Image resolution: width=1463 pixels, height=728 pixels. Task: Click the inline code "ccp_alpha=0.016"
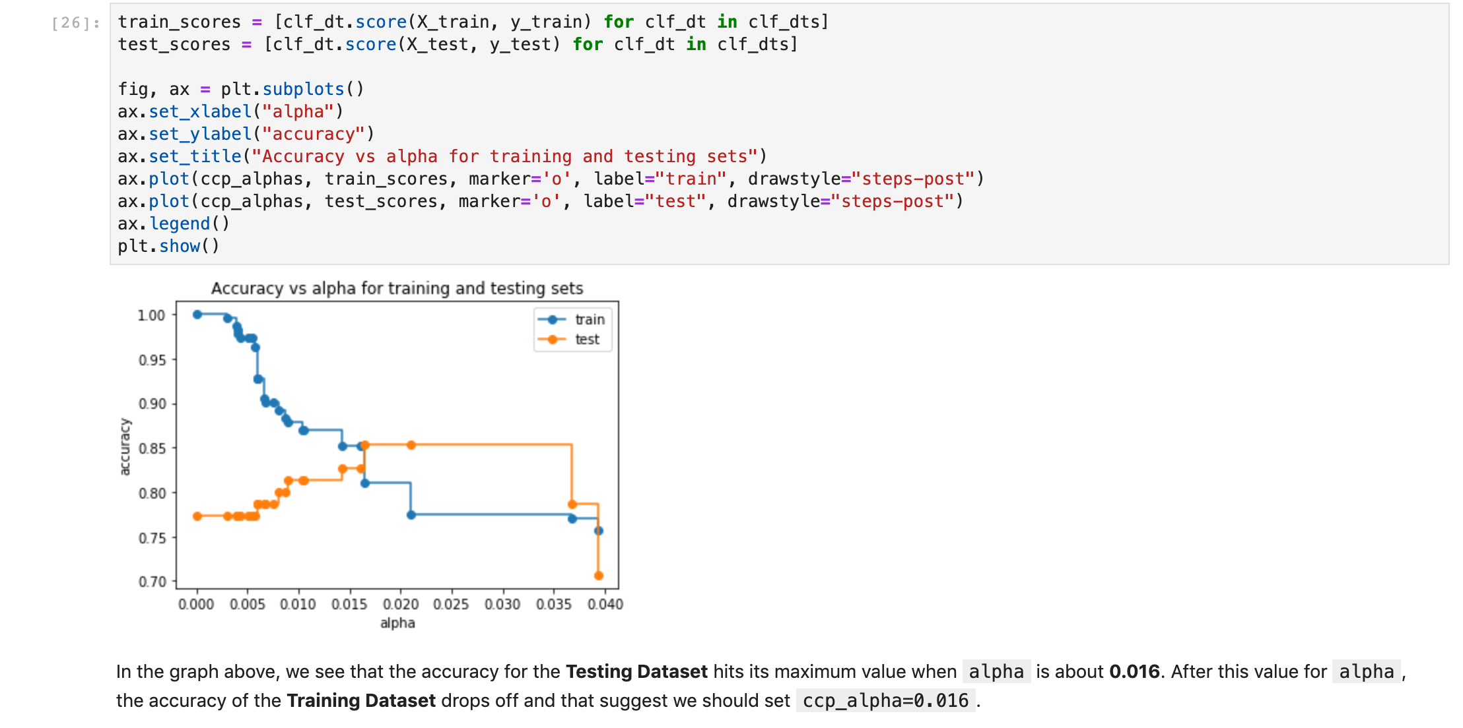885,700
